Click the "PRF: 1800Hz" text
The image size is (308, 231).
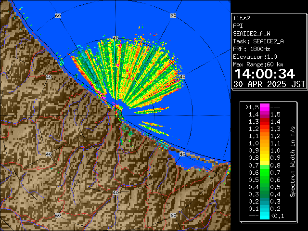[252, 49]
